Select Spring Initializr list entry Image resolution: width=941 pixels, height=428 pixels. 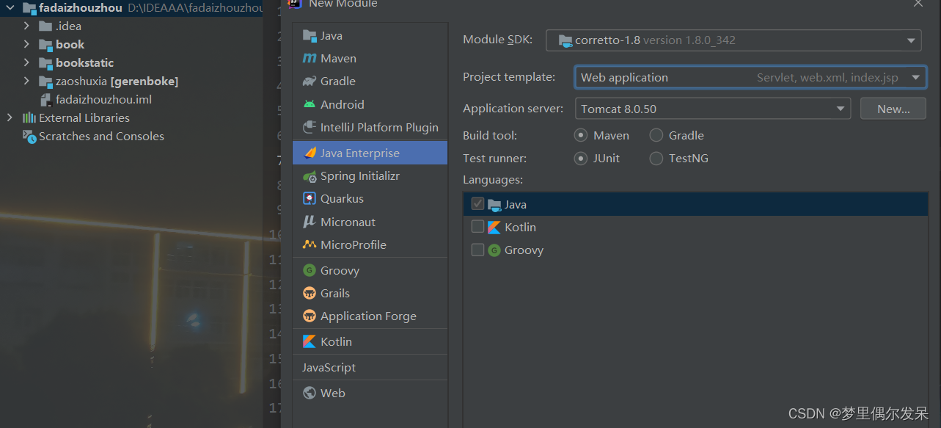click(x=370, y=176)
